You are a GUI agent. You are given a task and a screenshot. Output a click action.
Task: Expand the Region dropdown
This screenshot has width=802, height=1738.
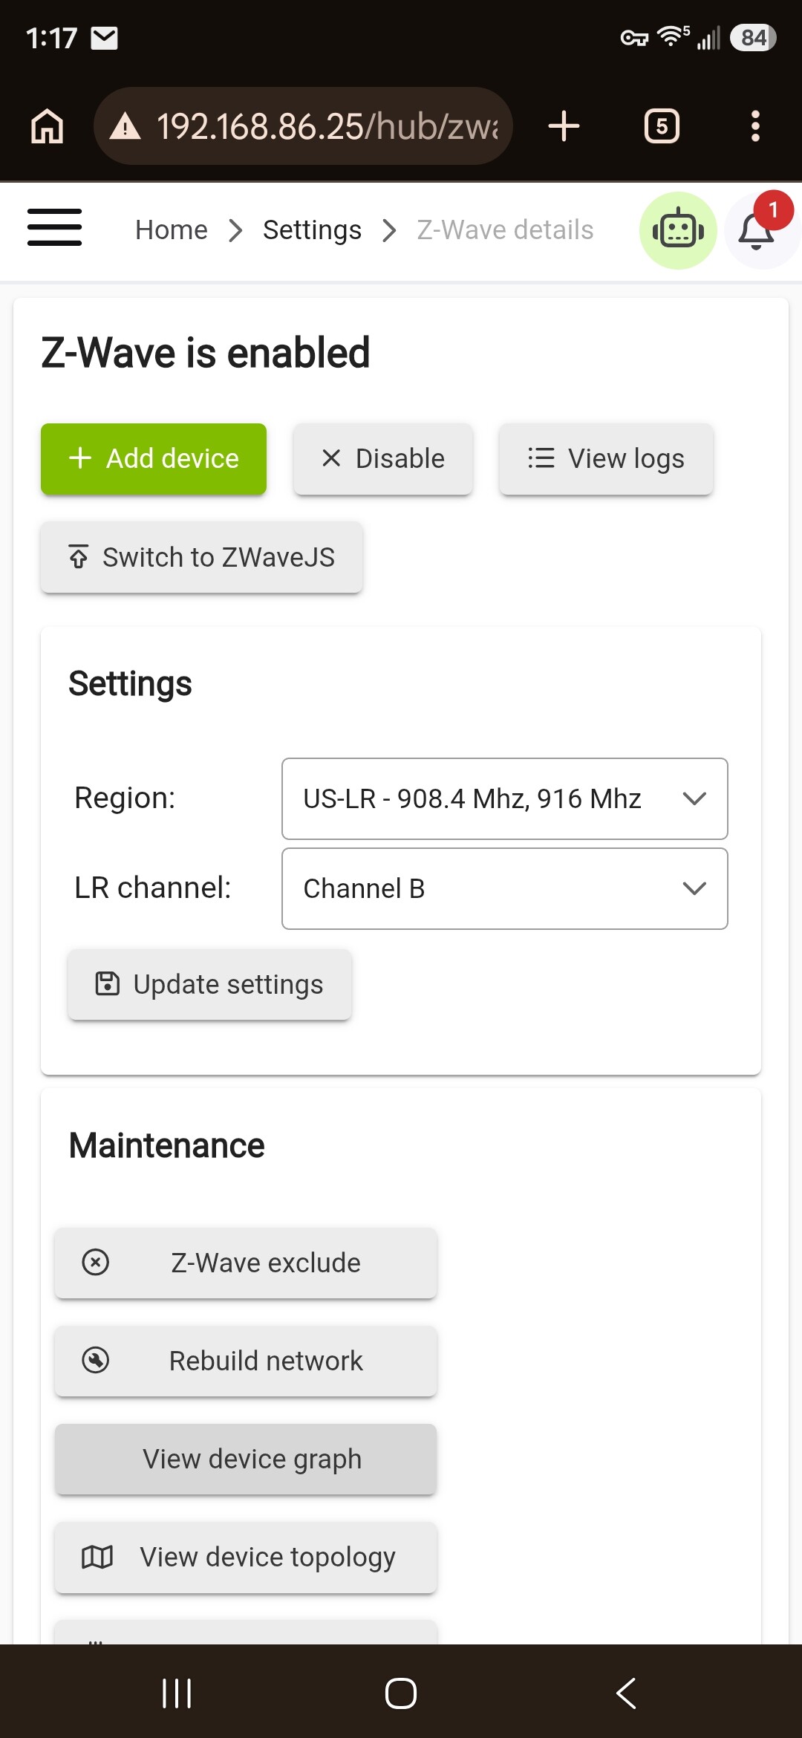click(x=505, y=798)
